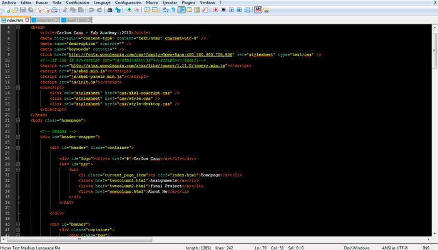Open the Ventana menu
Viewport: 438px width, 250px height.
pos(207,2)
